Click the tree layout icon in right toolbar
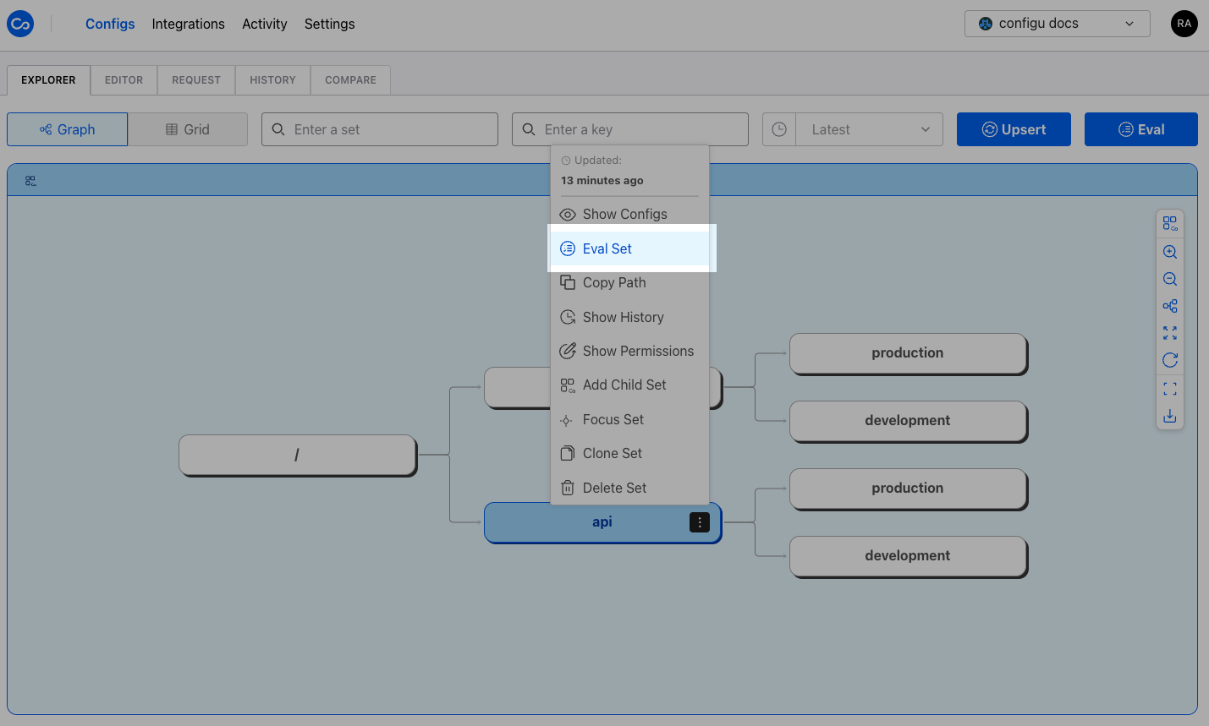The image size is (1209, 726). pos(1170,306)
